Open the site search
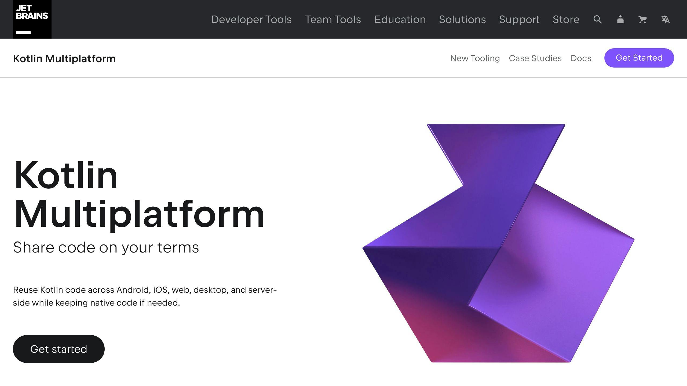 597,19
